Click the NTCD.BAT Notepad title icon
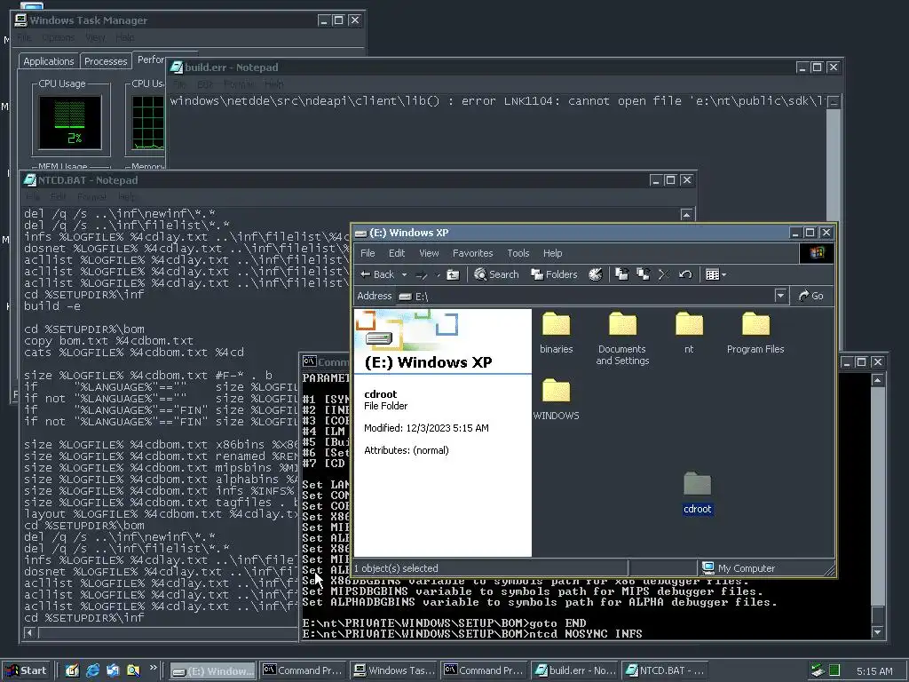Screen dimensions: 909x682 coord(29,180)
